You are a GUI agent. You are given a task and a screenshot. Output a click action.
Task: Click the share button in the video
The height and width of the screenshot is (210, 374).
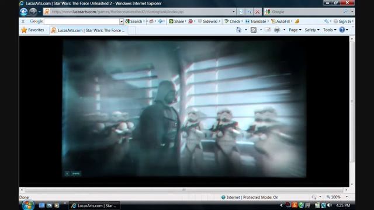pos(76,174)
